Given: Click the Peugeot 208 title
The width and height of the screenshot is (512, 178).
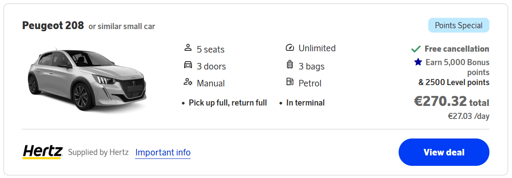Looking at the screenshot, I should pyautogui.click(x=53, y=26).
